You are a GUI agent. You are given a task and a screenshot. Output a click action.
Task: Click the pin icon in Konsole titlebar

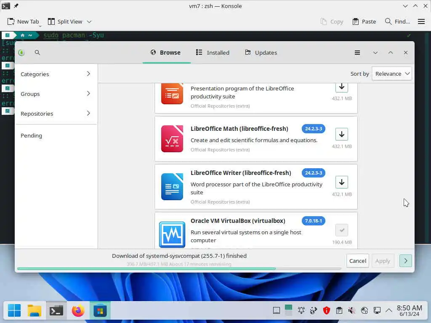tap(16, 6)
